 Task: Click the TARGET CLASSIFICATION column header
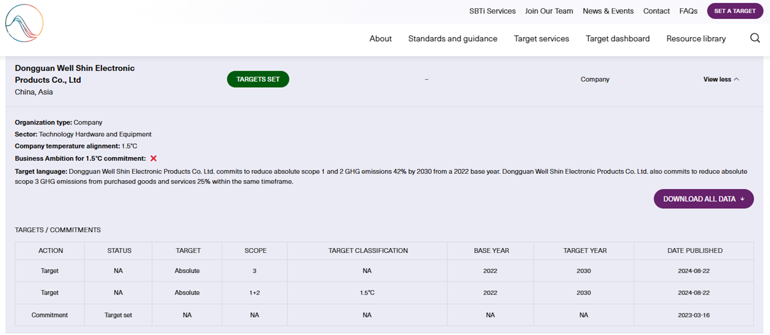pos(368,251)
